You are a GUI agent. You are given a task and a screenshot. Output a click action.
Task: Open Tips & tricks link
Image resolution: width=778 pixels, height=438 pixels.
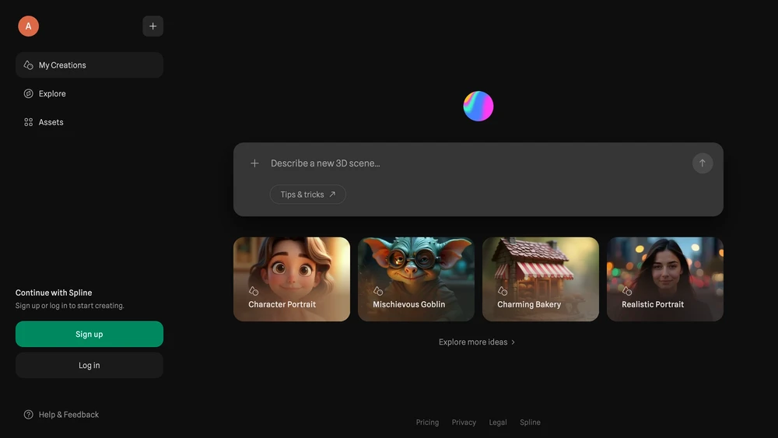[307, 194]
